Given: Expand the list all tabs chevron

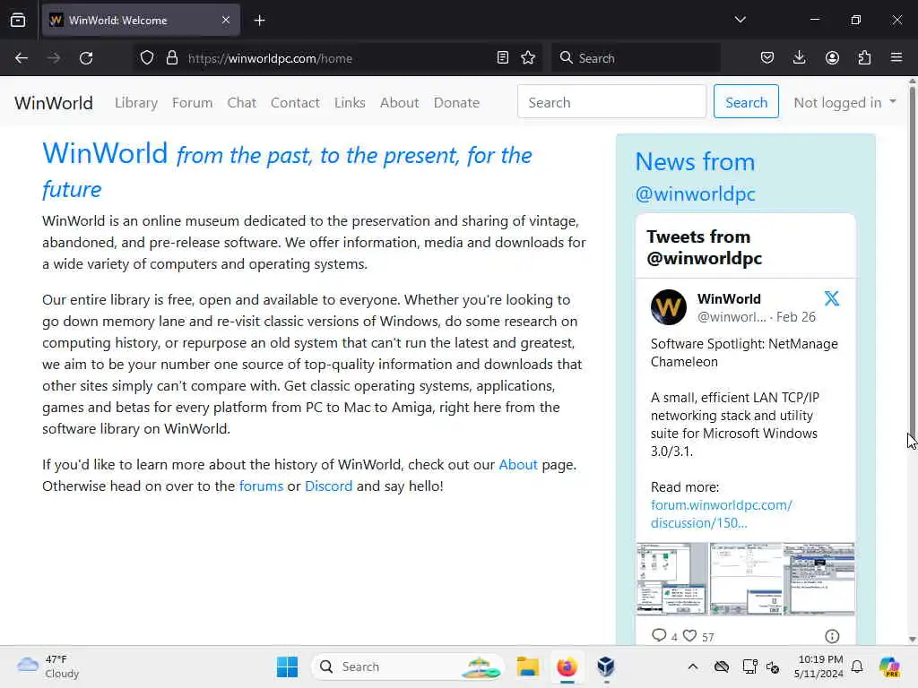Looking at the screenshot, I should click(x=740, y=20).
